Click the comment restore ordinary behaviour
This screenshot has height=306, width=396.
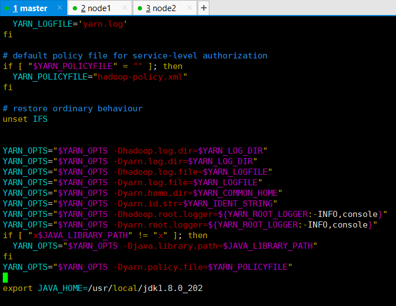pos(73,108)
